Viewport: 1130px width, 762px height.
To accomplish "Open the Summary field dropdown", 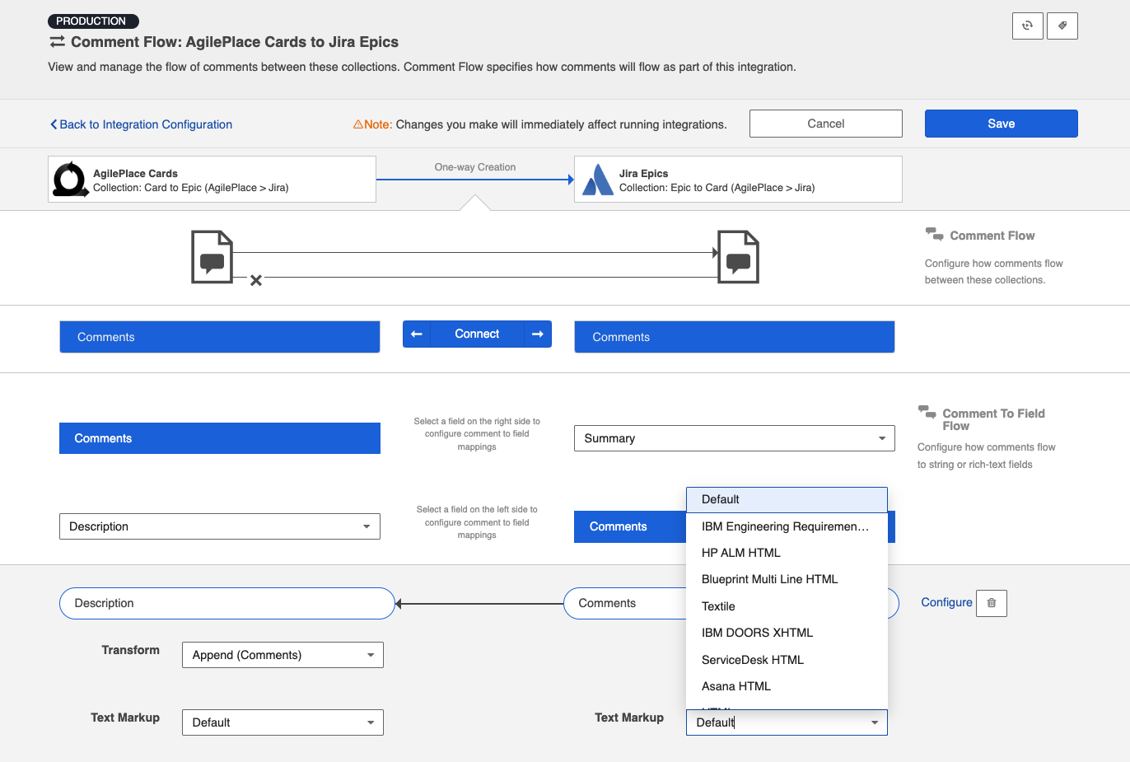I will (x=735, y=438).
